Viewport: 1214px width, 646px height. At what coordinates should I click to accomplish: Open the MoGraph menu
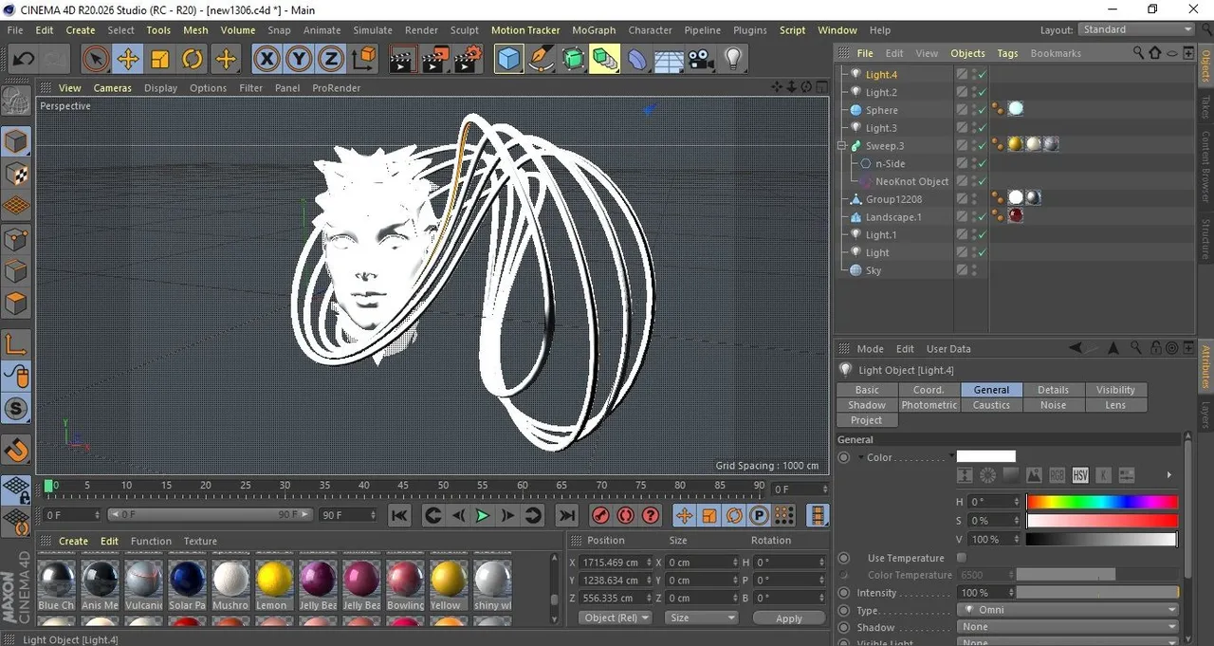(594, 30)
